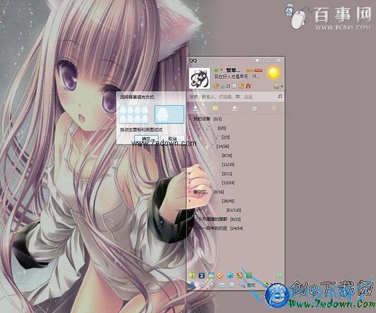Open the cloud disk app icon
The height and width of the screenshot is (313, 376).
(211, 275)
